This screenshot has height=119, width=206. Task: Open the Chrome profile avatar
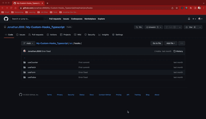pyautogui.click(x=199, y=8)
